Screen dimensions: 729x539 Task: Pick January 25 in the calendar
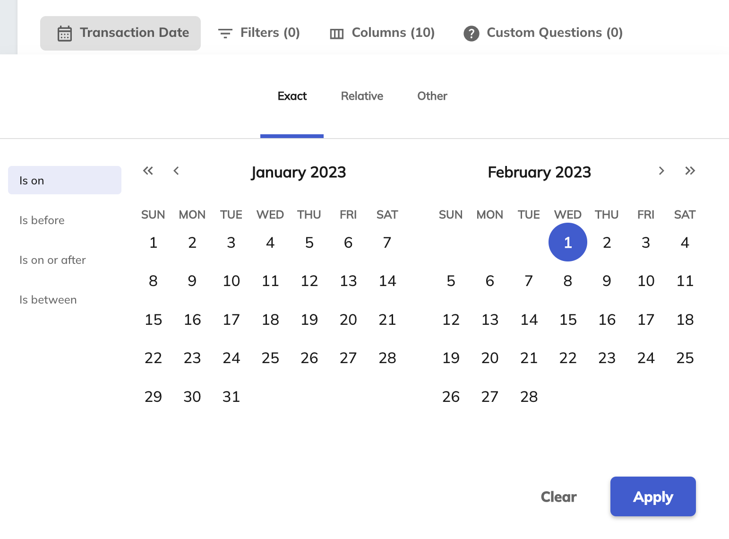(x=270, y=358)
